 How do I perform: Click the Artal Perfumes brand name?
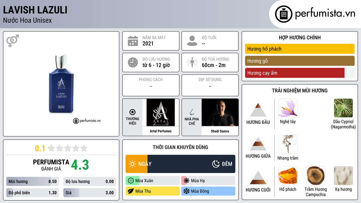[161, 131]
